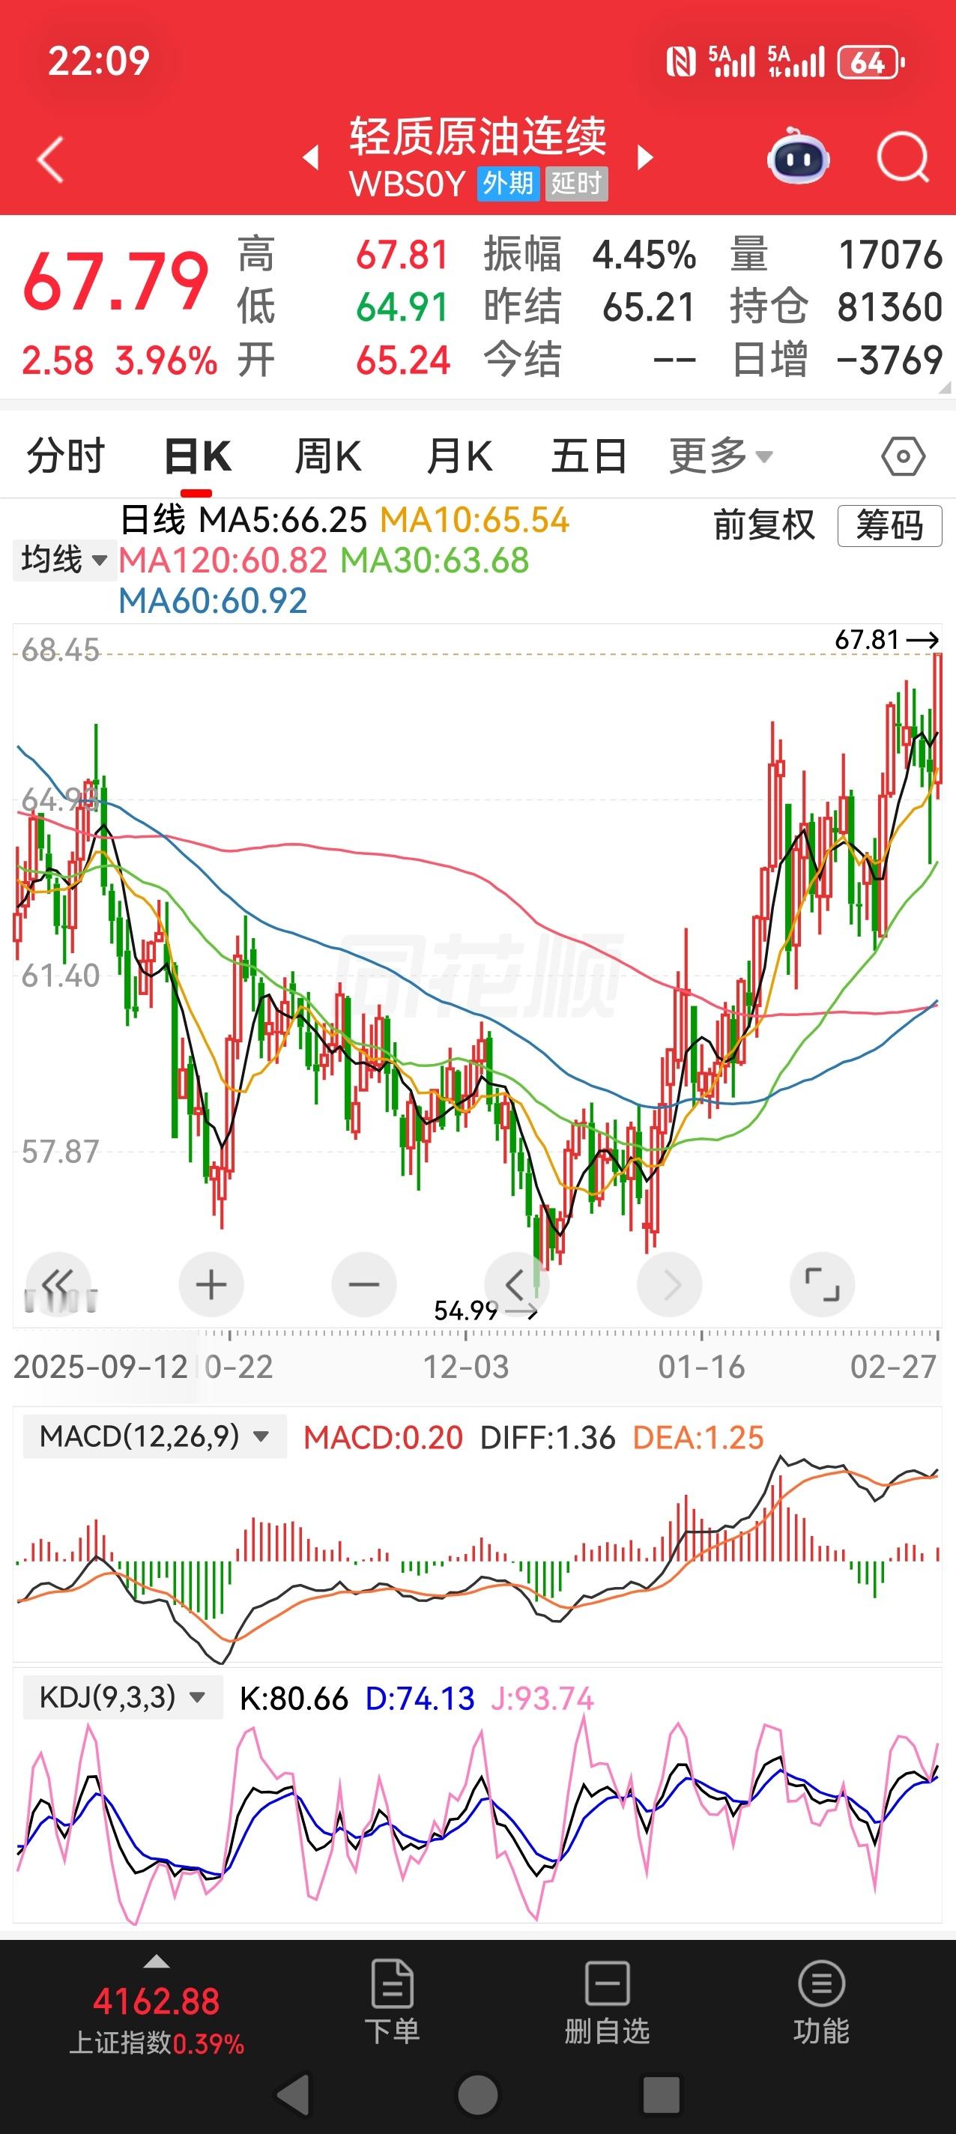
Task: Remove from watchlist via 删自选
Action: pos(607,2002)
